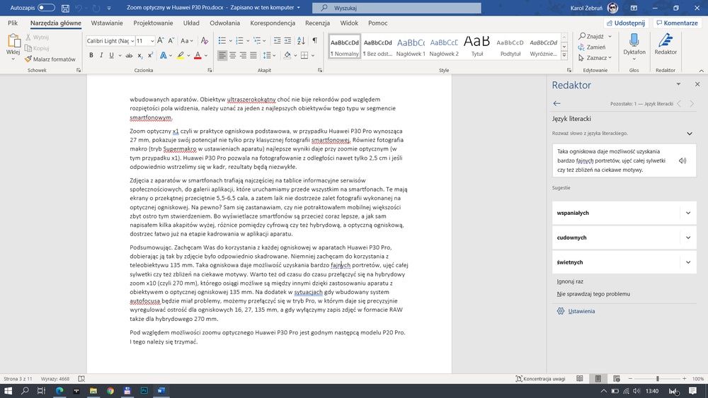Click the multilevel list icon

click(x=257, y=40)
